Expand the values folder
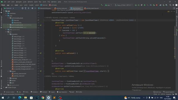 pyautogui.click(x=8, y=81)
